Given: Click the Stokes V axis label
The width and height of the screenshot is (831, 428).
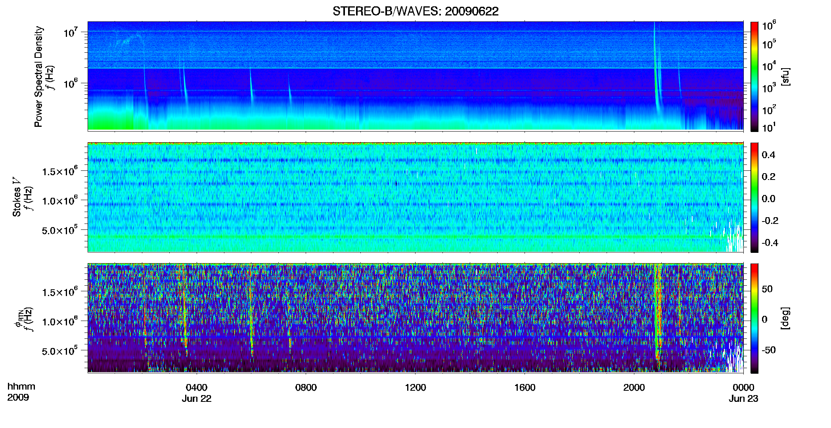Looking at the screenshot, I should point(17,197).
